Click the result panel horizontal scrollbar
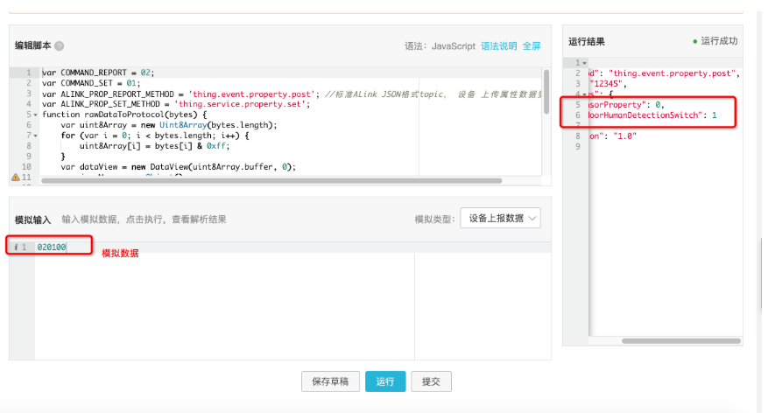Screen dimensions: 768x419 click(x=680, y=341)
